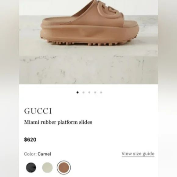Tap the marble block front face
The width and height of the screenshot is (177, 177).
88,70
